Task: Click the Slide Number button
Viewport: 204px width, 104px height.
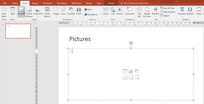Action: pyautogui.click(x=168, y=12)
